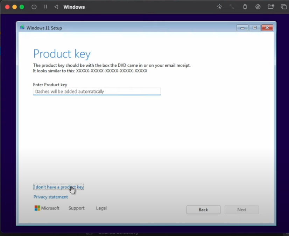This screenshot has height=236, width=289.
Task: Click the green fullscreen button
Action: coord(22,7)
